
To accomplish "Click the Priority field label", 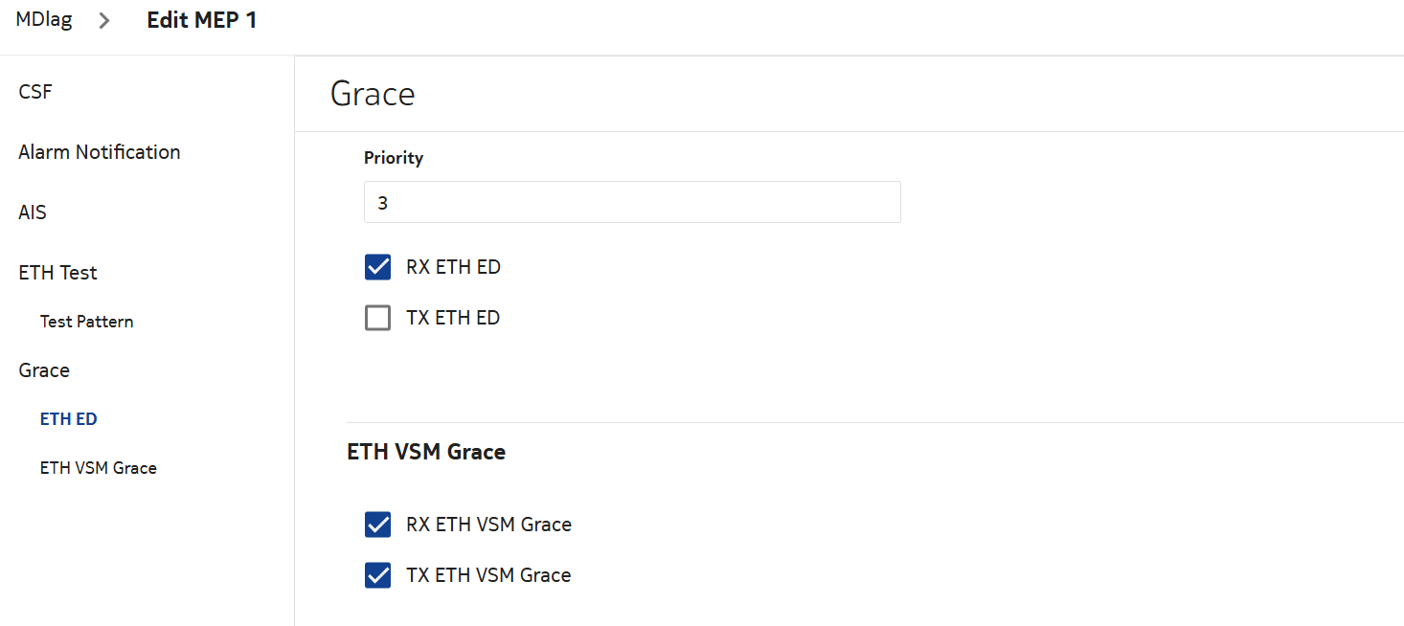I will [x=394, y=158].
